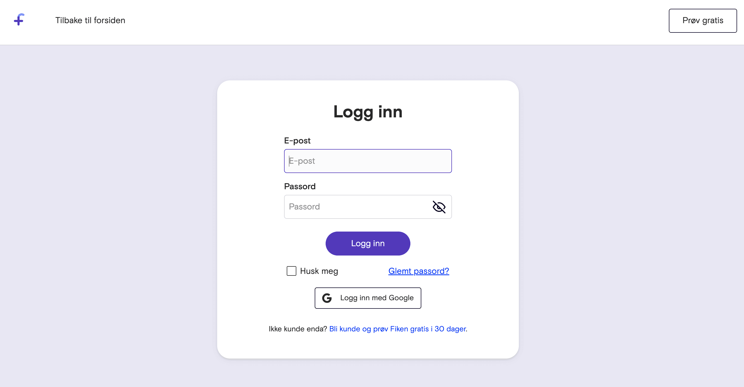This screenshot has height=387, width=744.
Task: Follow the Bli kunde og prøv Fiken link
Action: click(x=397, y=329)
